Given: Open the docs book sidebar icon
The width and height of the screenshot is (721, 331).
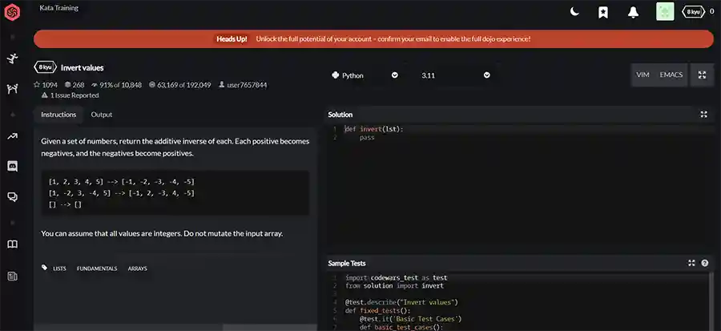Looking at the screenshot, I should 12,244.
